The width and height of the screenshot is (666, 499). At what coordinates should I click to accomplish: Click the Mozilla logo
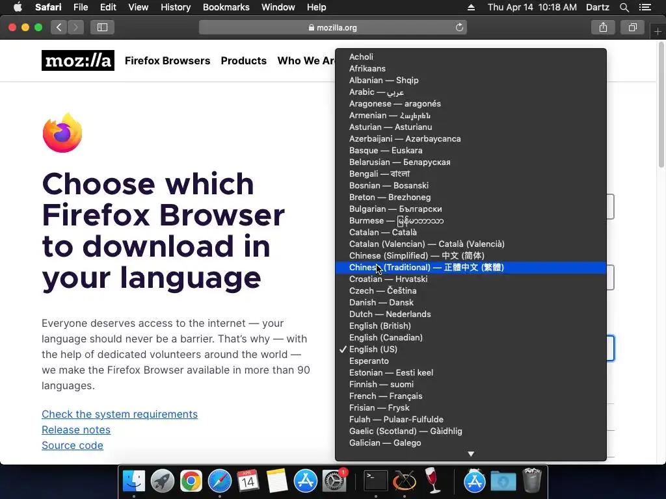tap(78, 60)
